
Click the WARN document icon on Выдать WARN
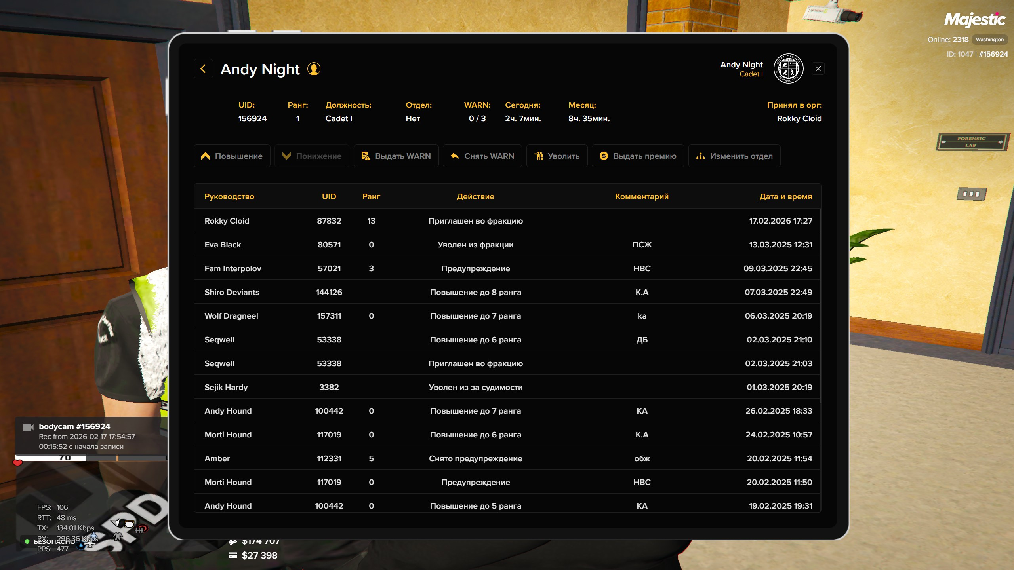point(365,156)
